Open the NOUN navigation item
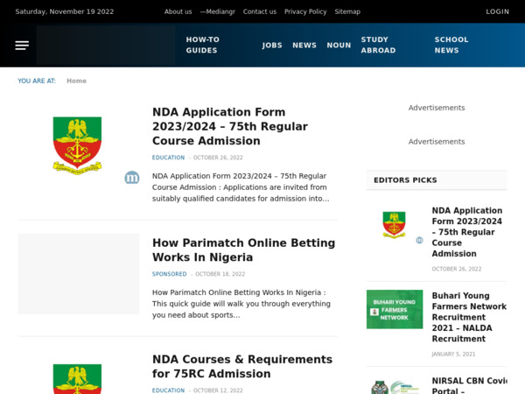This screenshot has width=525, height=394. coord(339,46)
